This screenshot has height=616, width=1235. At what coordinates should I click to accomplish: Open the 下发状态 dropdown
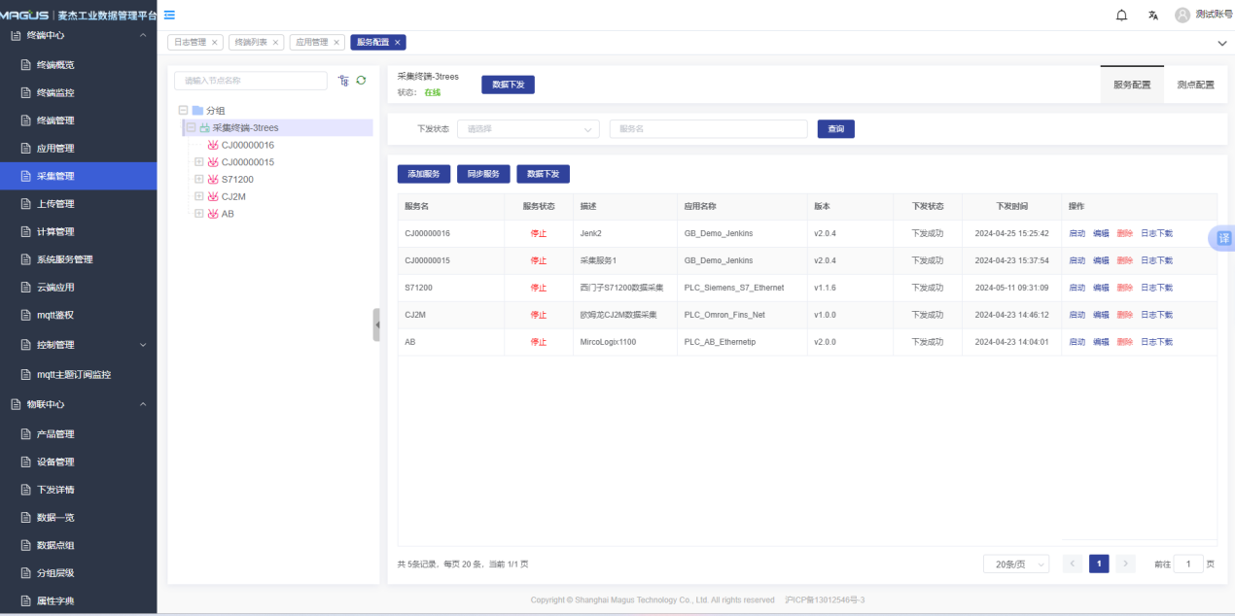coord(527,129)
